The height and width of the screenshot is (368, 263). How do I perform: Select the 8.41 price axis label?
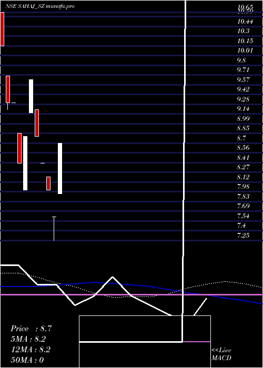pos(243,158)
